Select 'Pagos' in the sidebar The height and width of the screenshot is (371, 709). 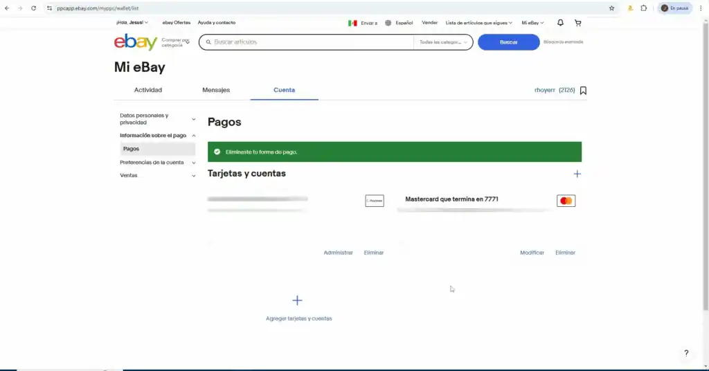[157, 149]
